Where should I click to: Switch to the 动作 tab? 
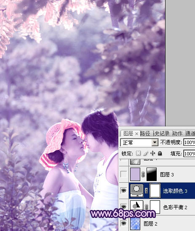177,134
